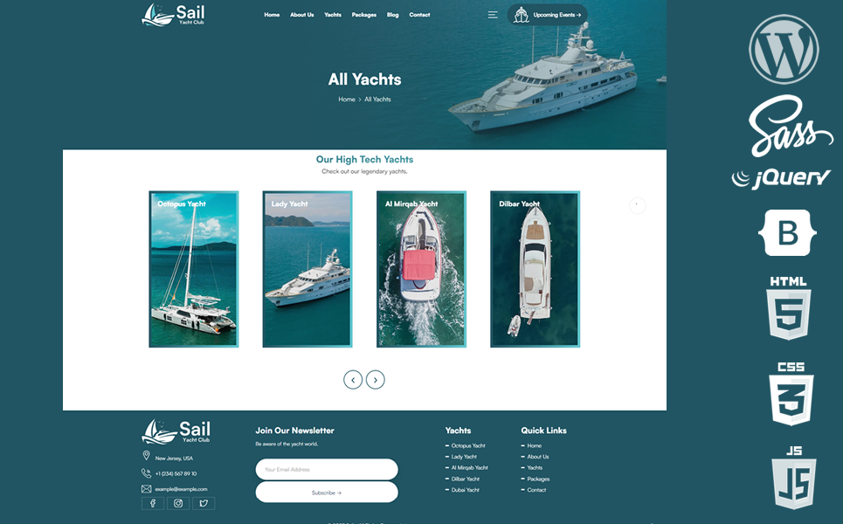The width and height of the screenshot is (843, 524).
Task: Click the Sail Yacht Club header logo
Action: (x=173, y=15)
